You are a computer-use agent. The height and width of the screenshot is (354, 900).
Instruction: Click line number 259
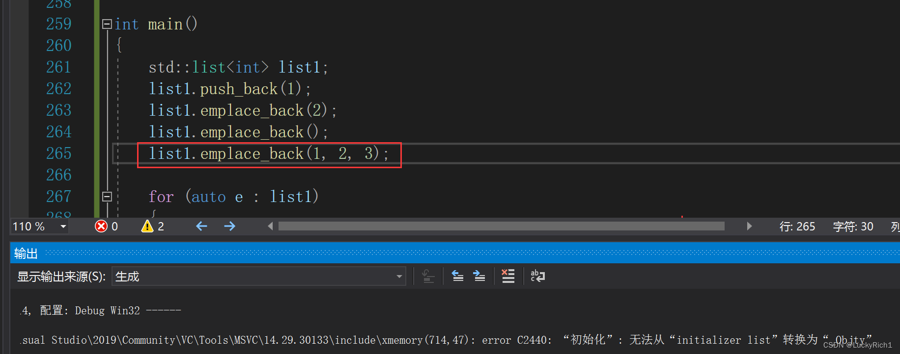pyautogui.click(x=59, y=24)
